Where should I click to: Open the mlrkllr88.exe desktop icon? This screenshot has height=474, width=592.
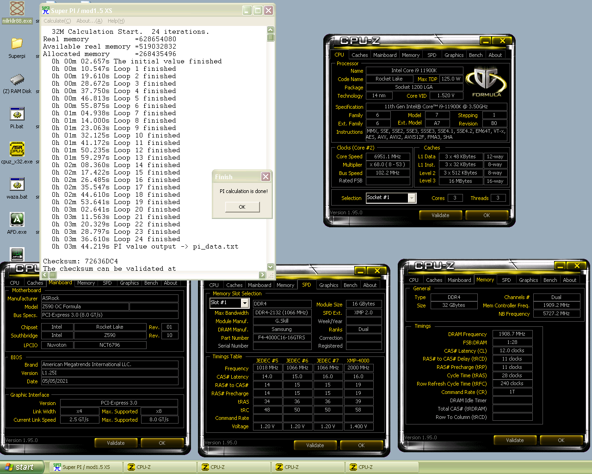17,12
